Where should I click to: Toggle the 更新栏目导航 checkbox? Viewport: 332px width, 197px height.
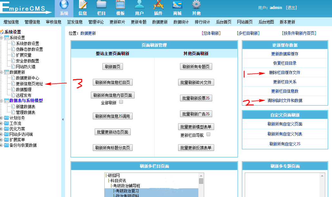(x=208, y=135)
